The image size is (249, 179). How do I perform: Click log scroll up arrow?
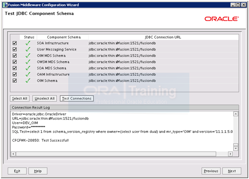pyautogui.click(x=236, y=114)
